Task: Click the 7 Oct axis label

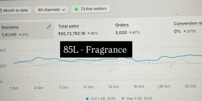Action: 63,88
